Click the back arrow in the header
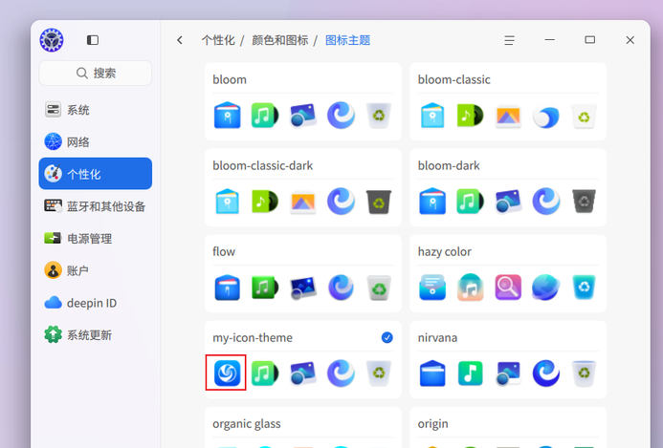Image resolution: width=663 pixels, height=448 pixels. (180, 40)
